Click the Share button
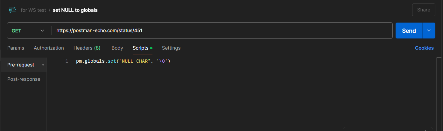The height and width of the screenshot is (131, 443). (423, 10)
